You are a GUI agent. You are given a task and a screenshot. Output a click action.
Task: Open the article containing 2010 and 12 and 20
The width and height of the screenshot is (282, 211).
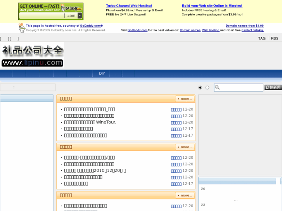click(95, 171)
